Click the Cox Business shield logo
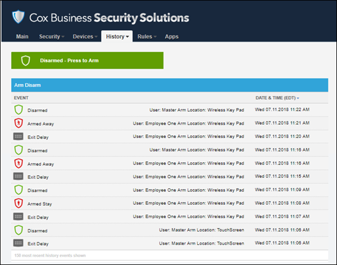Viewport: 337px width, 265px height. click(18, 16)
